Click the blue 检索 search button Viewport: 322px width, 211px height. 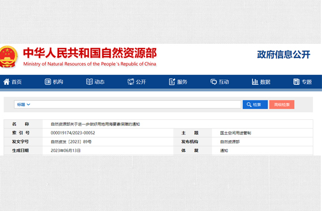point(255,105)
